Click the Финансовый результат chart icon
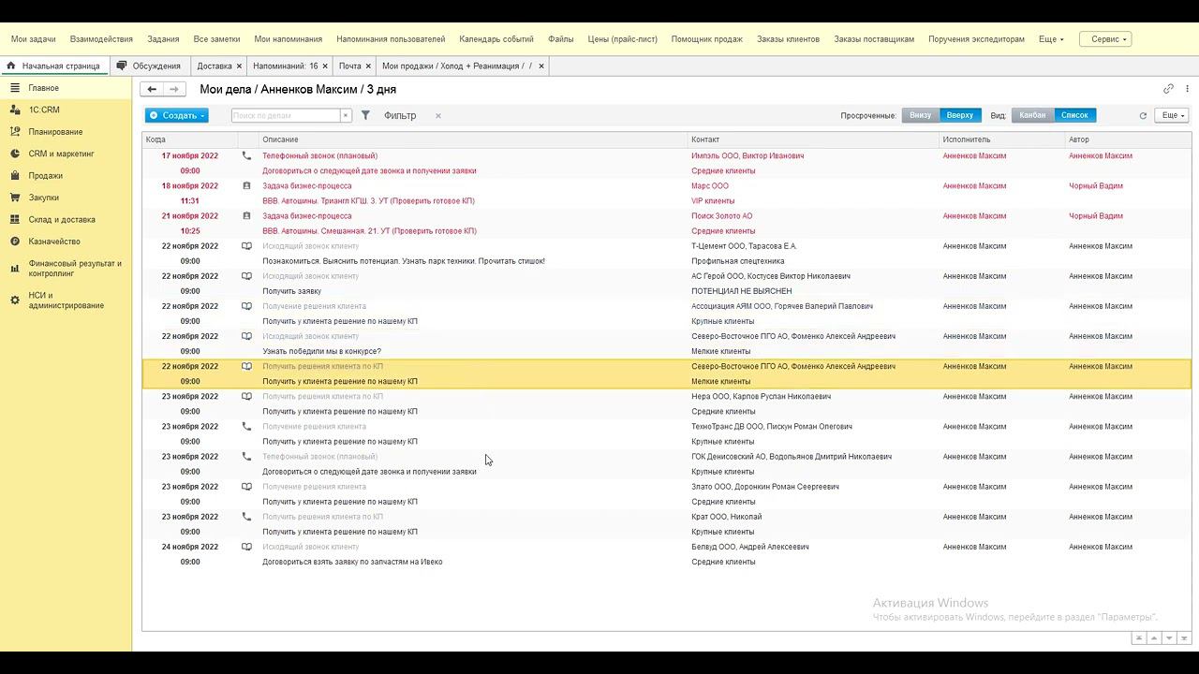Screen dimensions: 1199x674 [15, 269]
